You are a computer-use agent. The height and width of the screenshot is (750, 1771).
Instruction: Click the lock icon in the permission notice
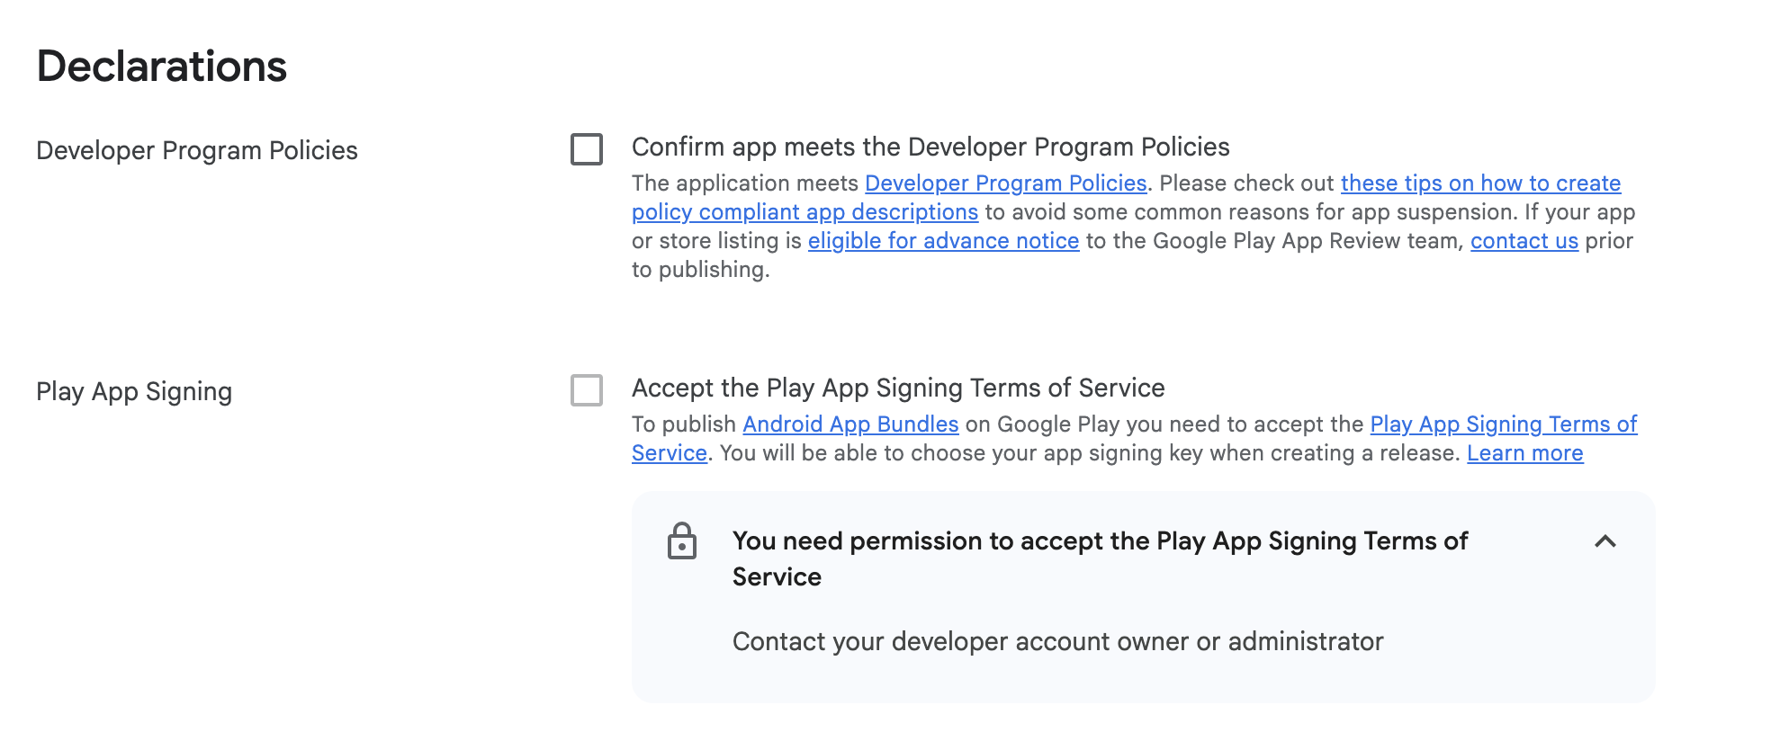682,541
